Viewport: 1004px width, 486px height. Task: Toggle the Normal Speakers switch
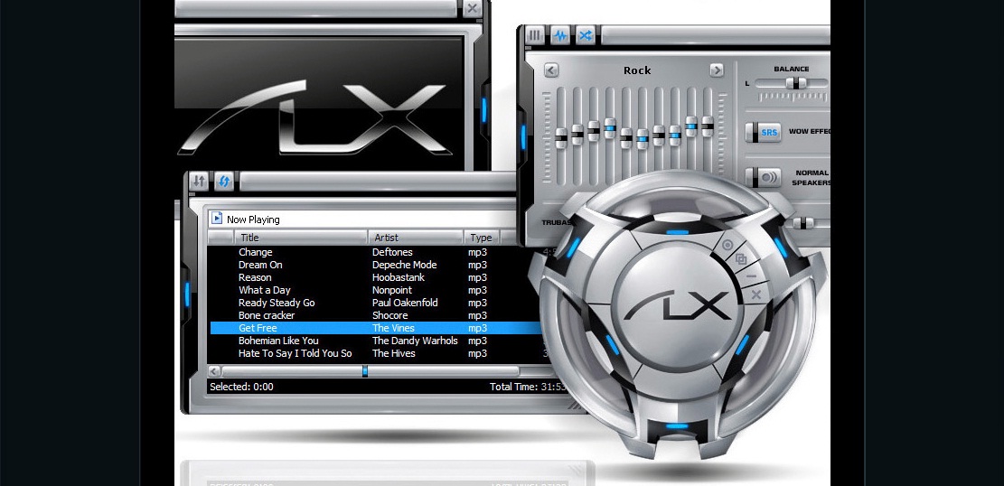click(x=764, y=177)
